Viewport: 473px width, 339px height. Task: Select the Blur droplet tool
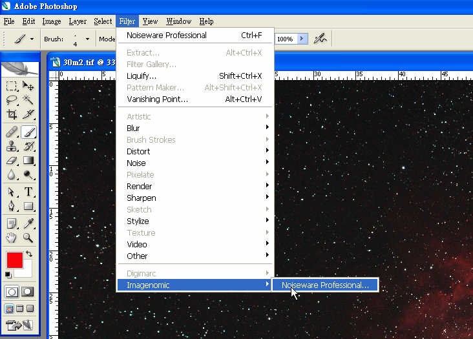(x=12, y=174)
